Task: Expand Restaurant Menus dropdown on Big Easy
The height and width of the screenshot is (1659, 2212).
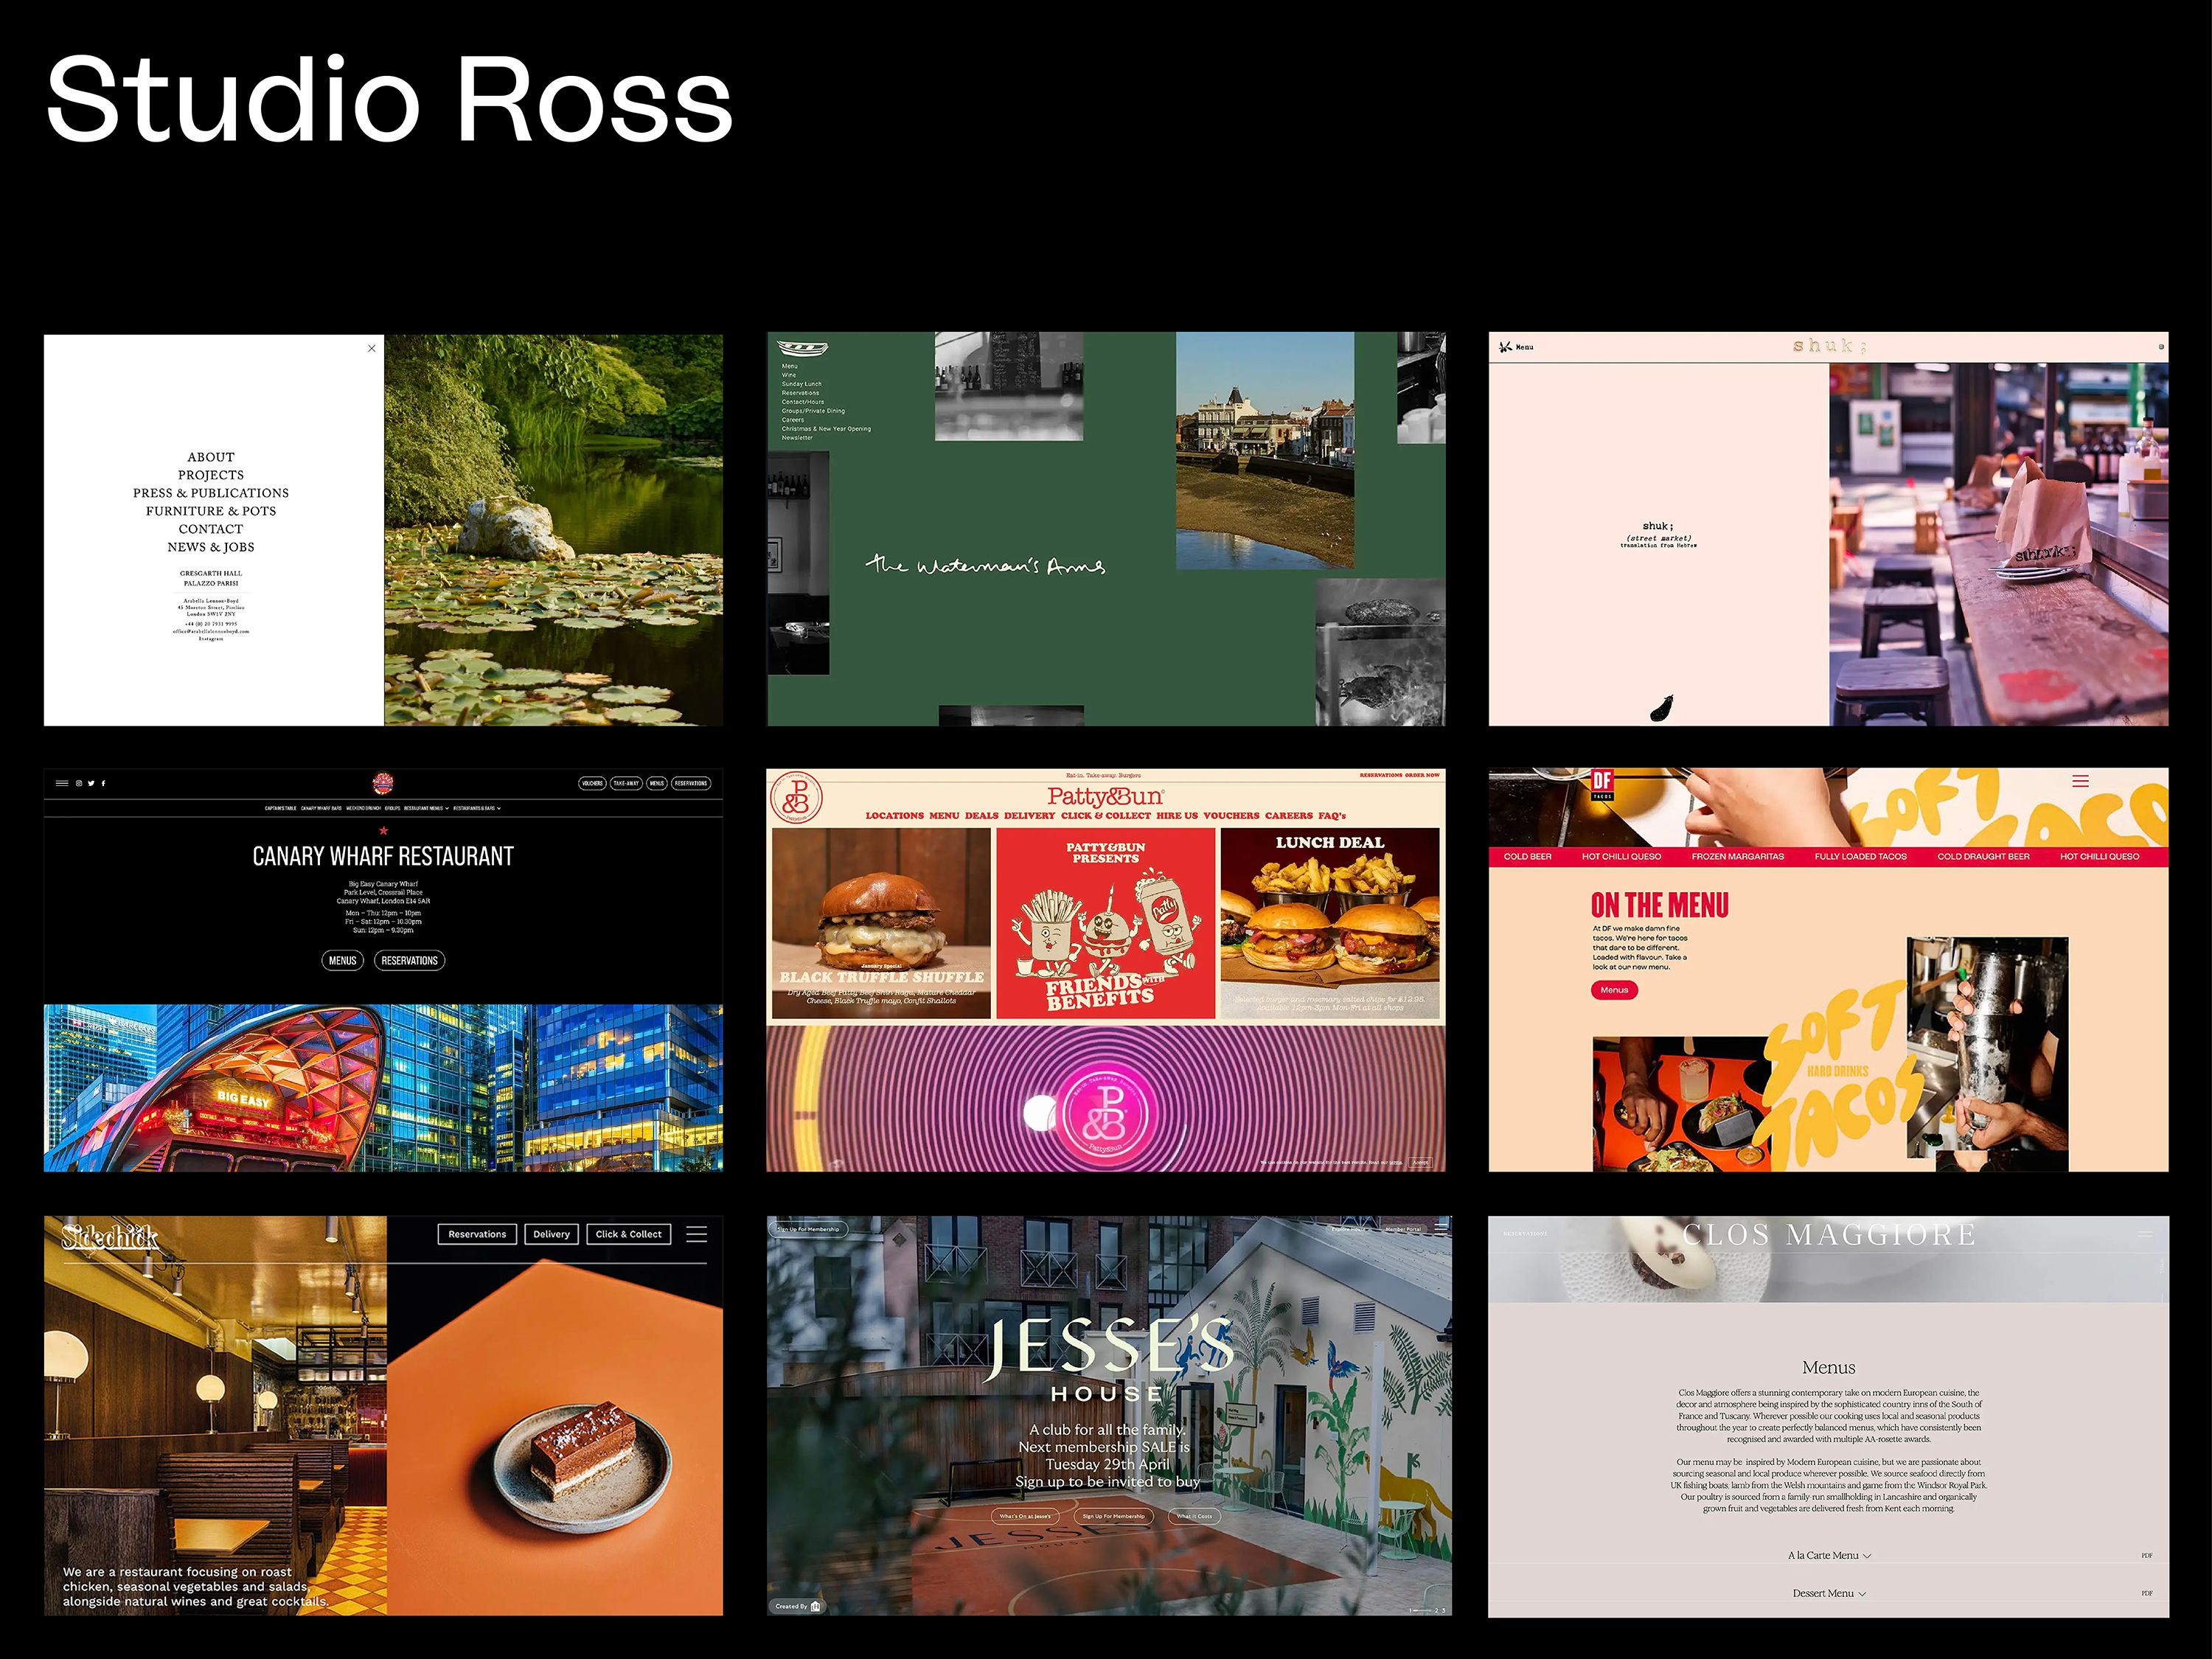Action: 426,808
